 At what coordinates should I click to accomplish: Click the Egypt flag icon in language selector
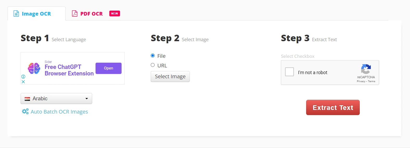coord(27,99)
